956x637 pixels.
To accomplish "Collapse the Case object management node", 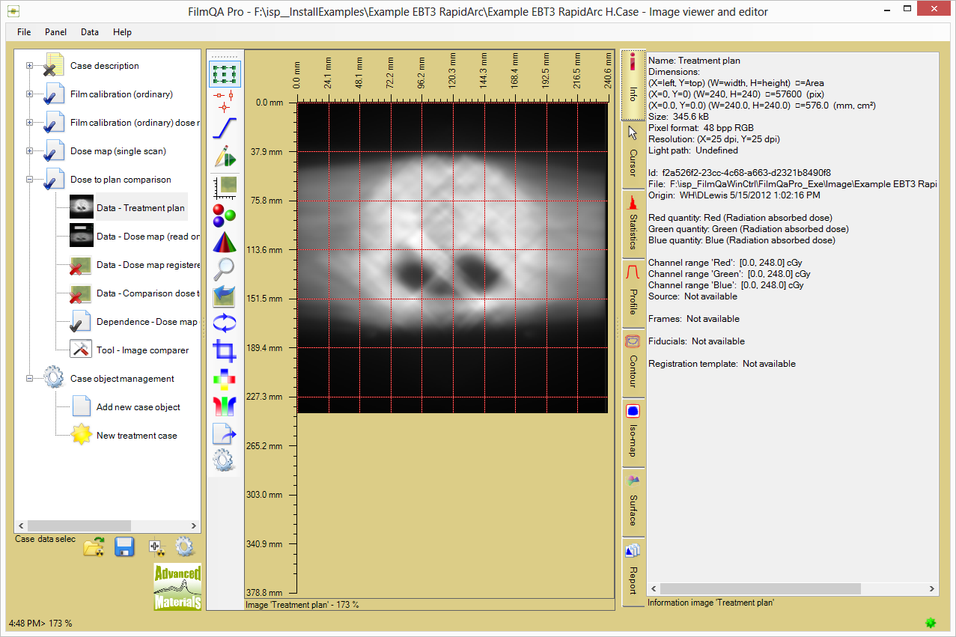I will click(30, 379).
